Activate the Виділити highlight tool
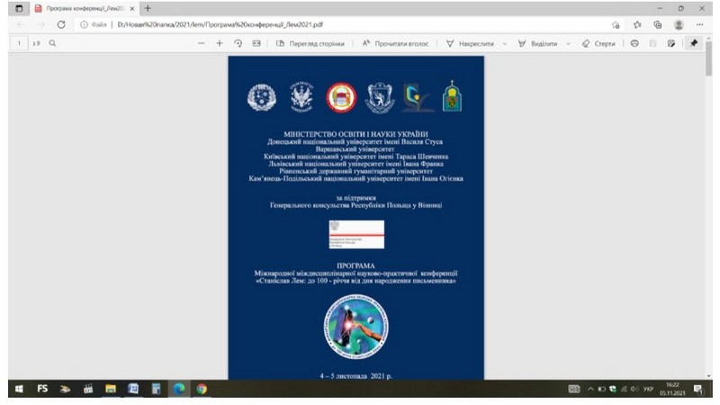 point(537,43)
